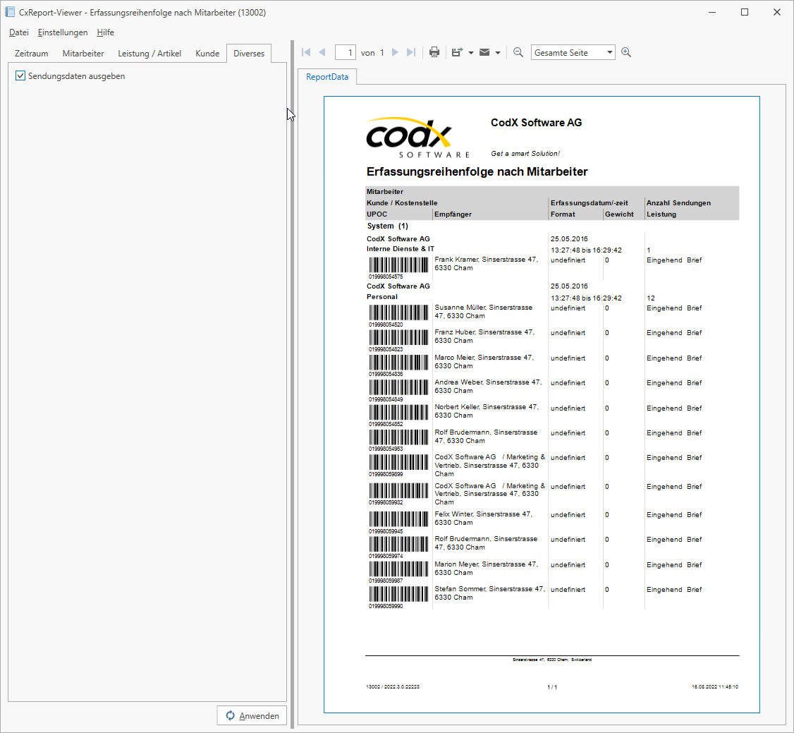Click the CxReport-Viewer title bar icon

pos(9,11)
